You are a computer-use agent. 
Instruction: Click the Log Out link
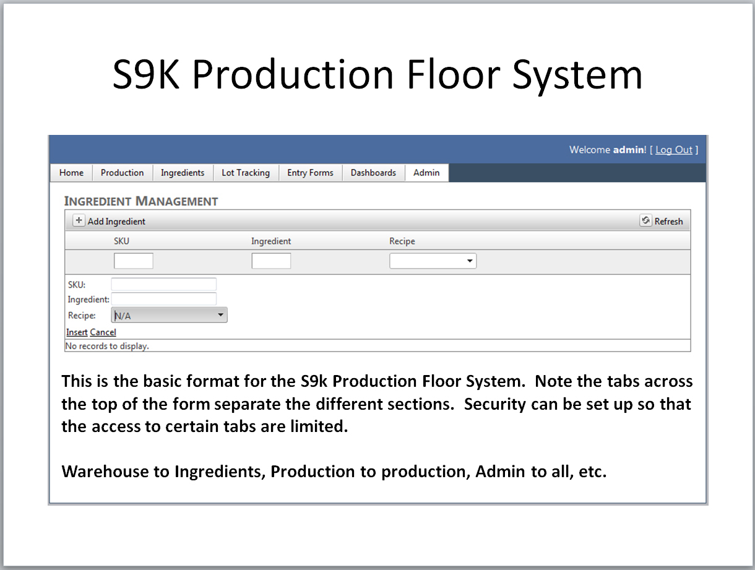coord(674,150)
